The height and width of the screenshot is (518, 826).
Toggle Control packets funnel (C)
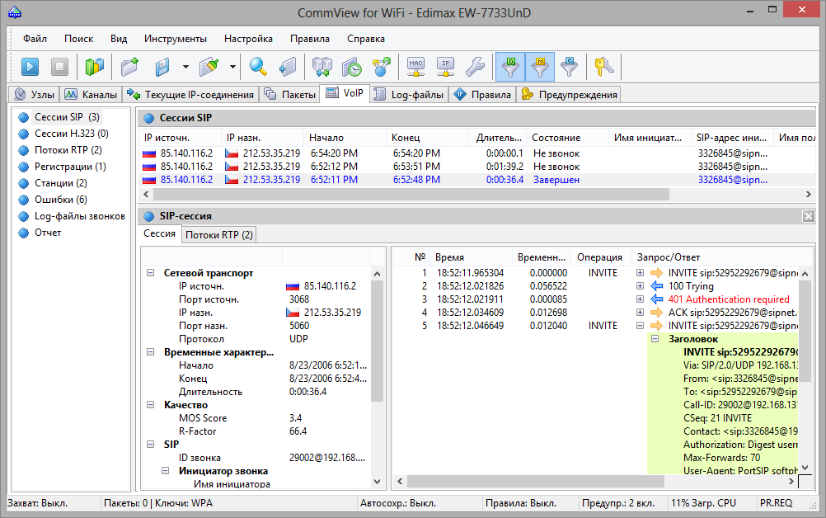coord(570,67)
